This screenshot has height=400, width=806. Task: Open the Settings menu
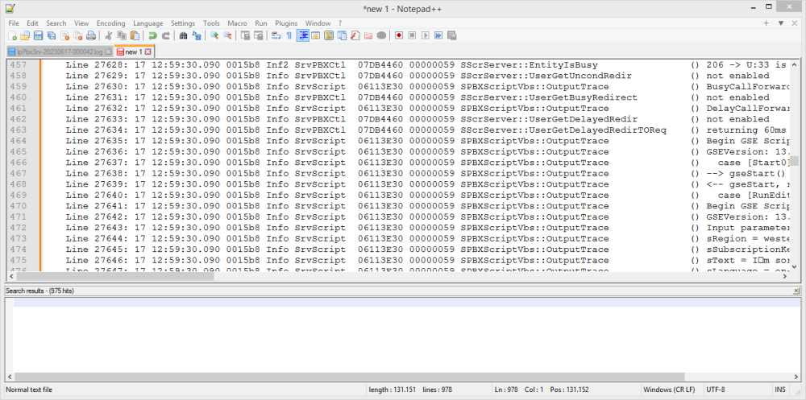183,23
